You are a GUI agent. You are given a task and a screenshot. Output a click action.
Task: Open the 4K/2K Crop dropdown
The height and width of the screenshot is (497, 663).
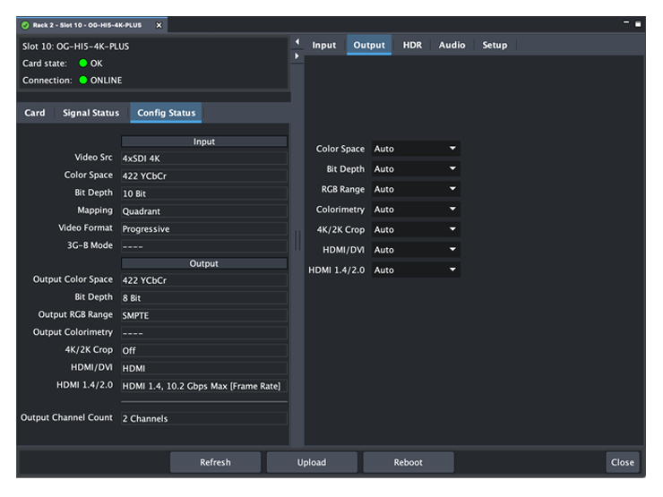pos(416,229)
